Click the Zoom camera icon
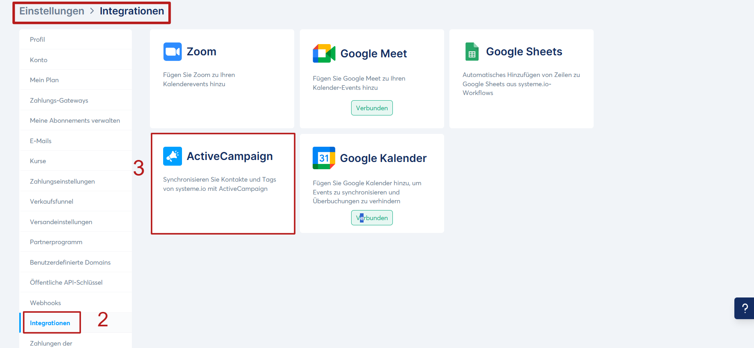The height and width of the screenshot is (348, 754). click(172, 52)
